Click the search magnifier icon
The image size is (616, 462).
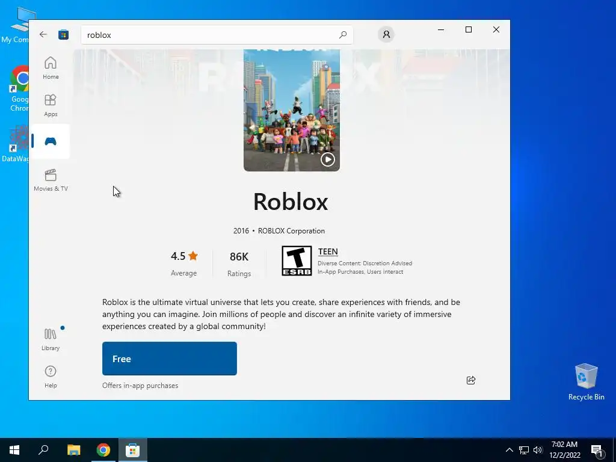point(343,34)
